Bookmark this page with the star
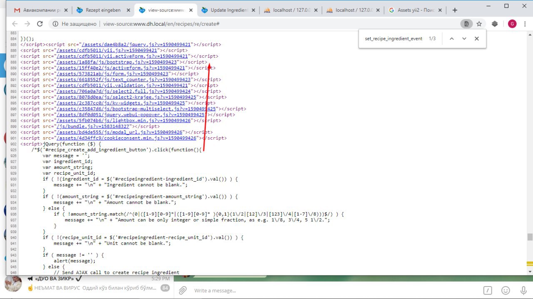533x299 pixels. tap(479, 24)
